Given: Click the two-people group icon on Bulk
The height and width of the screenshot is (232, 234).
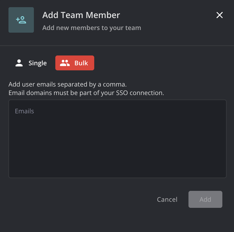Looking at the screenshot, I should [65, 63].
